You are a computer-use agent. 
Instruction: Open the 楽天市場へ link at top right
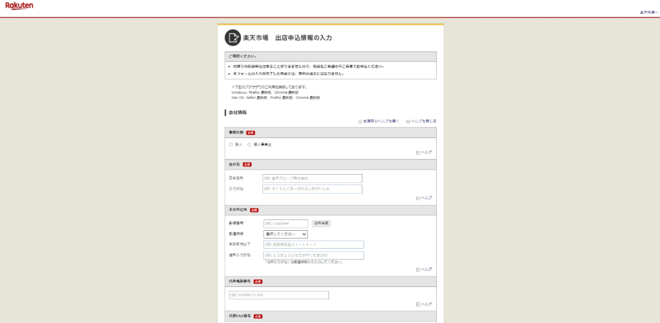648,12
